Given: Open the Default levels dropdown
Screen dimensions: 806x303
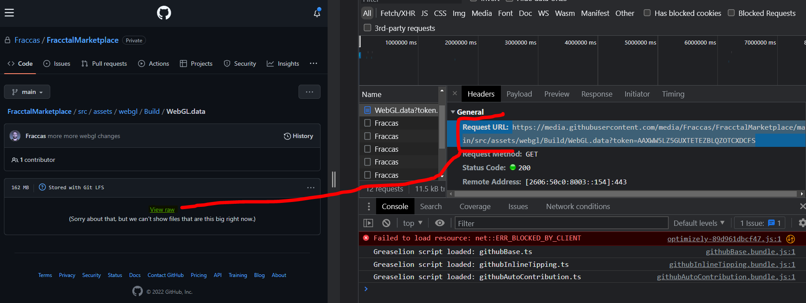Looking at the screenshot, I should pos(699,223).
